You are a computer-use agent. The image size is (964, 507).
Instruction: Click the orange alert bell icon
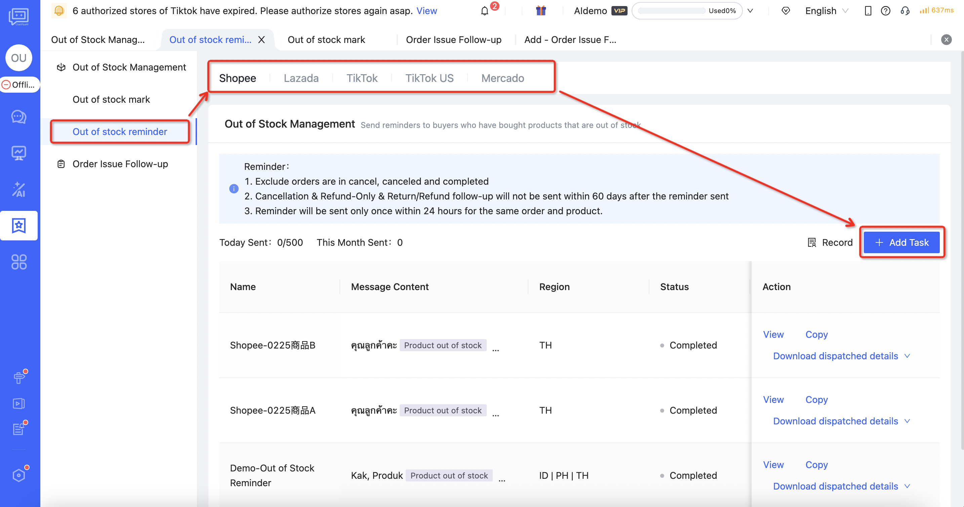pos(59,11)
